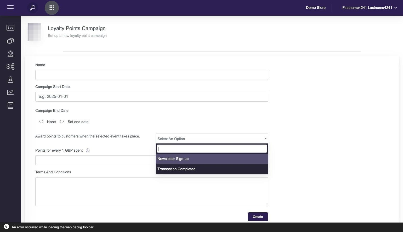
Task: Click the search magnifier icon
Action: tap(33, 8)
